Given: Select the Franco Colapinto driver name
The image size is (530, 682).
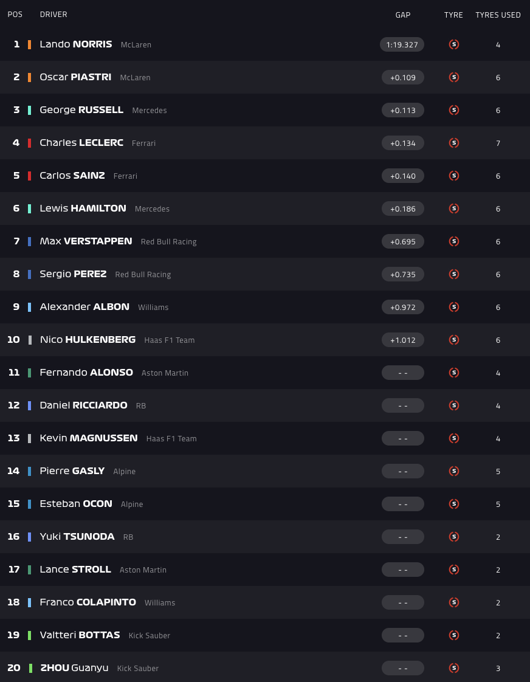Looking at the screenshot, I should coord(88,602).
